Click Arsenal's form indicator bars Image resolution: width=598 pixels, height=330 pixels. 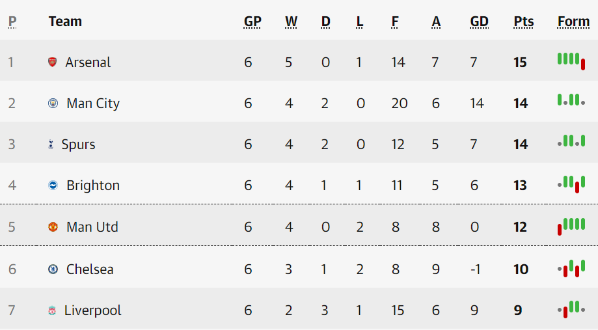[571, 61]
